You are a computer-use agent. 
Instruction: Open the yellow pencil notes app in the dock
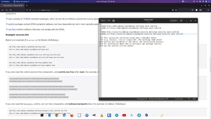point(162,115)
